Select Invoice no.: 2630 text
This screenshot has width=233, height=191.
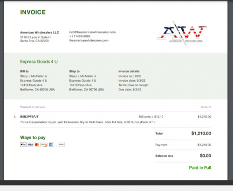130,76
